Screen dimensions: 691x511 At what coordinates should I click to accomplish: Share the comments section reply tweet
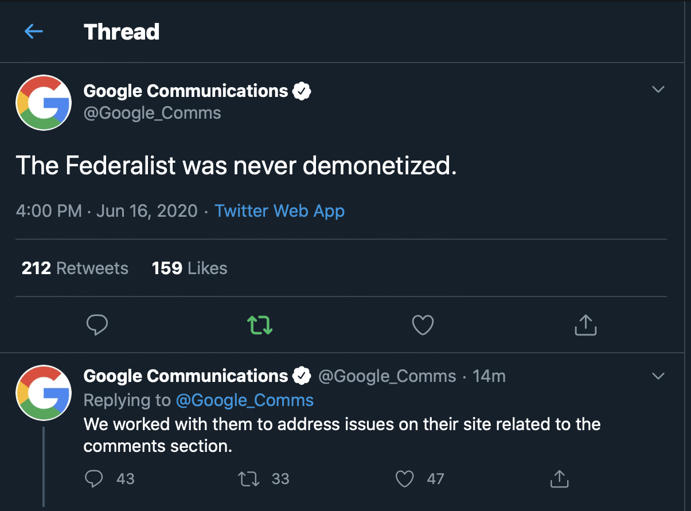[559, 479]
